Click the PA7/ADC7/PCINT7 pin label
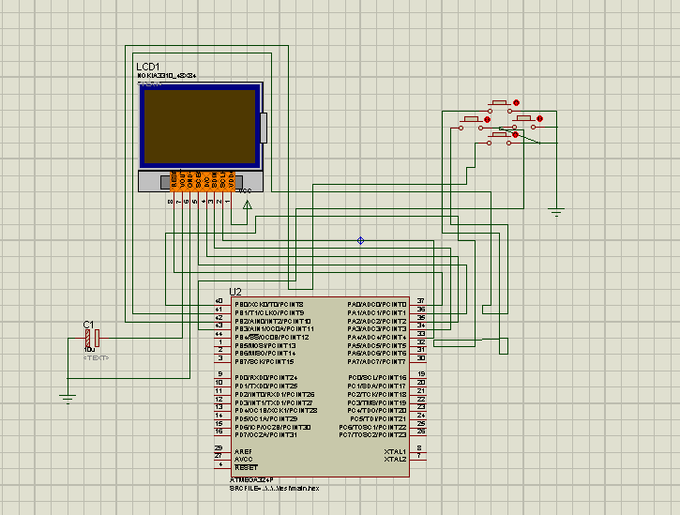Viewport: 680px width, 515px height. click(x=377, y=361)
